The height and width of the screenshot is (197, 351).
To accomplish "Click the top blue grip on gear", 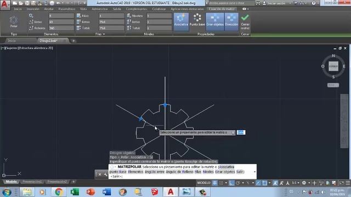I will click(x=165, y=105).
